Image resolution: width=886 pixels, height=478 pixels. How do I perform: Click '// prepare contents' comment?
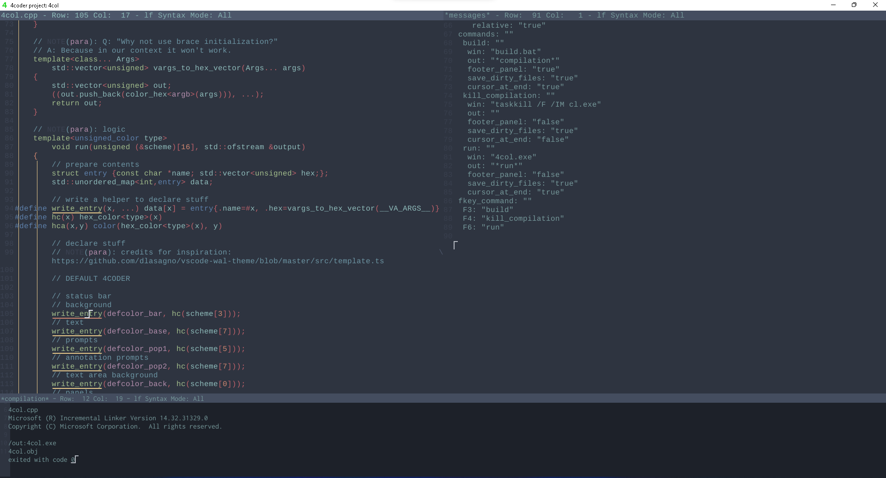pos(95,164)
